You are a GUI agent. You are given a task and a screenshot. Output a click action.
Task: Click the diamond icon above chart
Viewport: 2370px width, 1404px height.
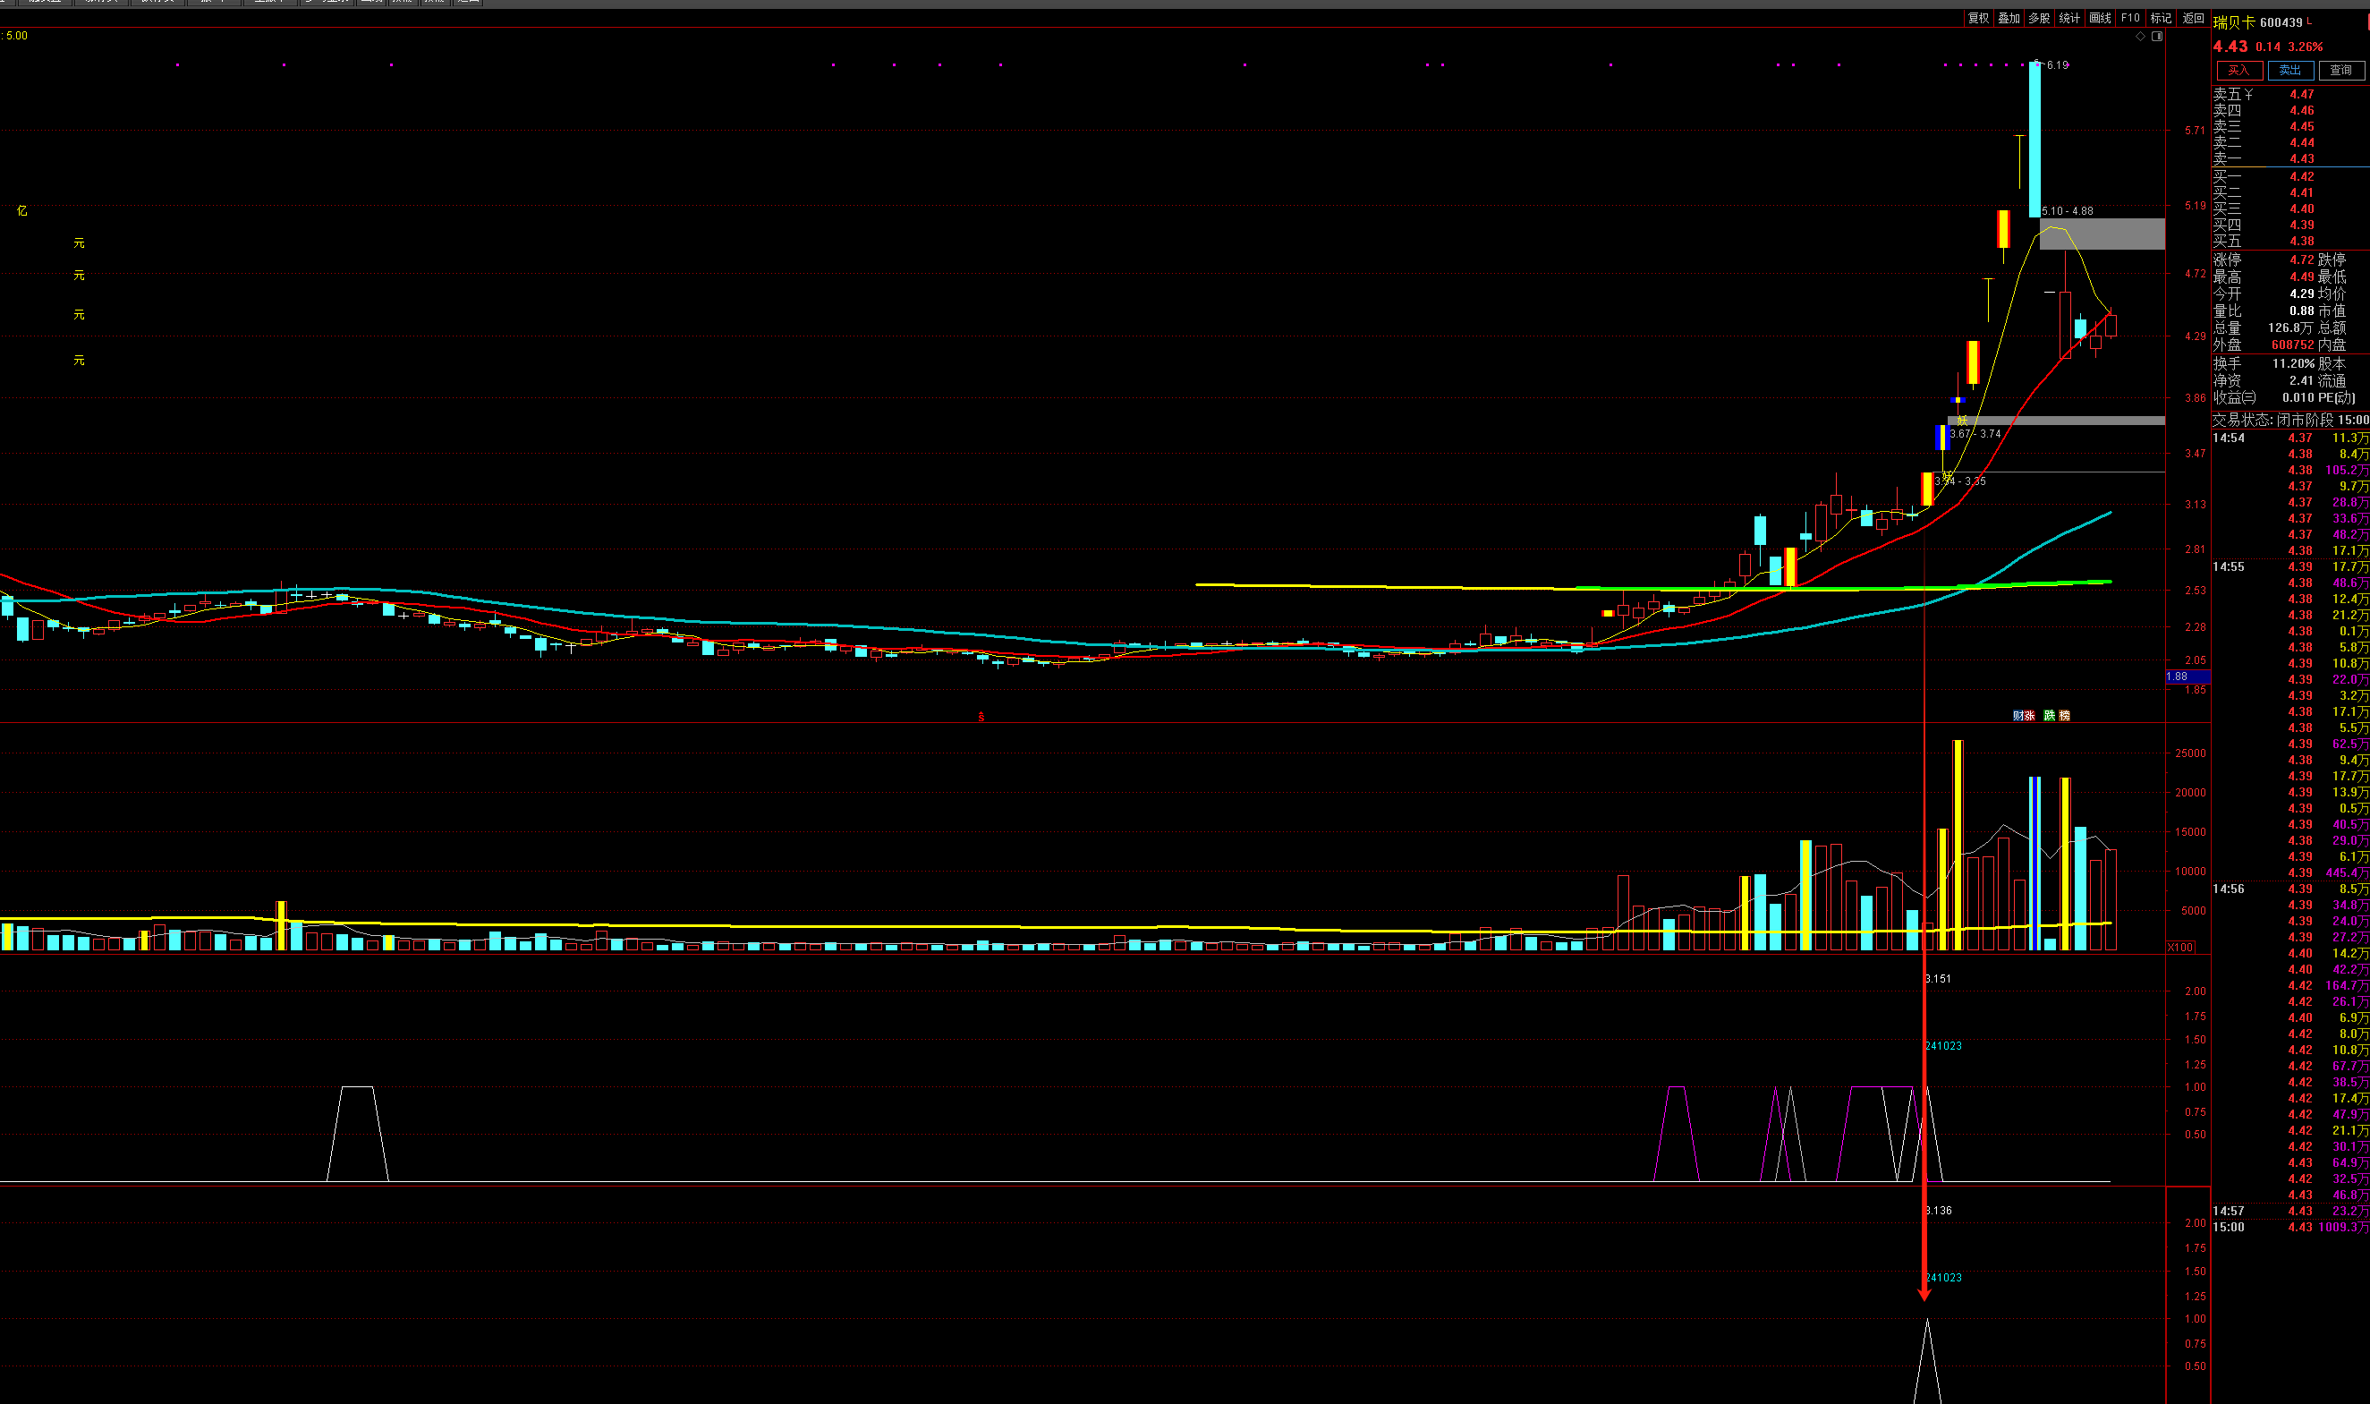(x=2140, y=37)
